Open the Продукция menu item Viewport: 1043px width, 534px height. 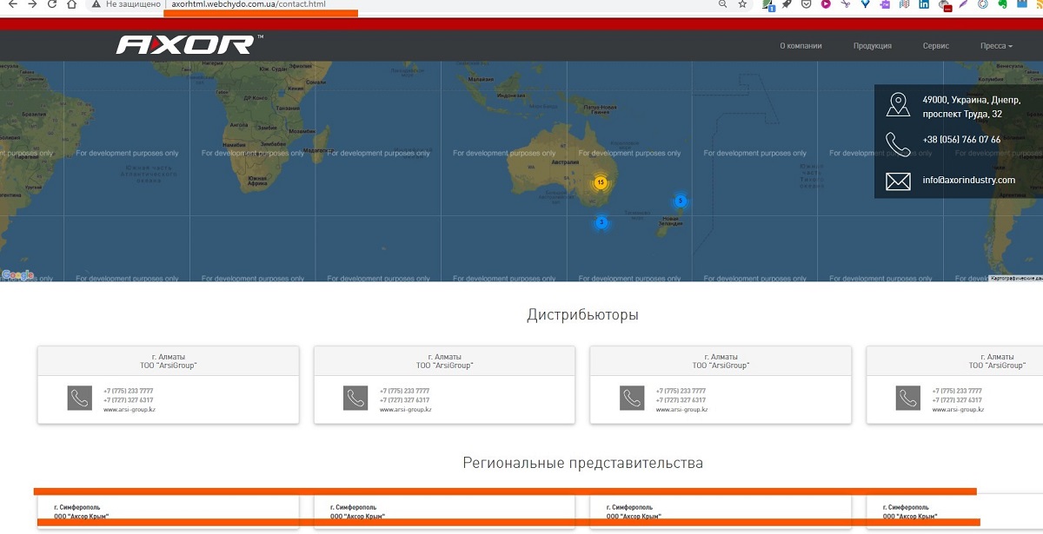[872, 46]
